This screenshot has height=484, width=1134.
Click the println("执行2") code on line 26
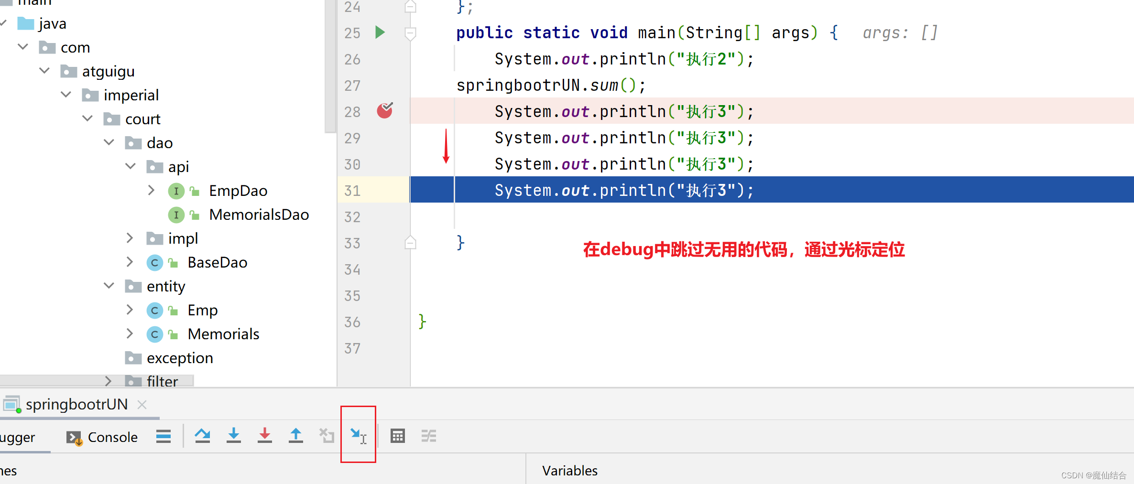tap(624, 59)
